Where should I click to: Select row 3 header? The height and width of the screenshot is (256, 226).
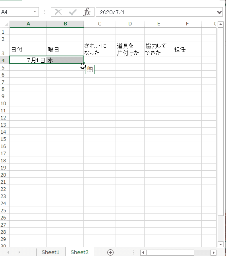(x=5, y=49)
